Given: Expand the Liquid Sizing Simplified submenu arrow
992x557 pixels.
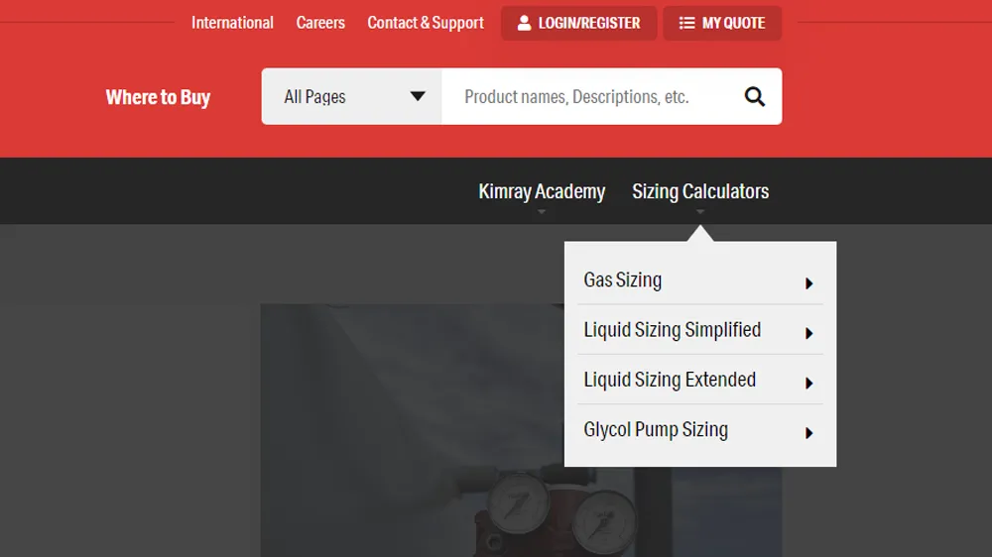Looking at the screenshot, I should pyautogui.click(x=809, y=333).
